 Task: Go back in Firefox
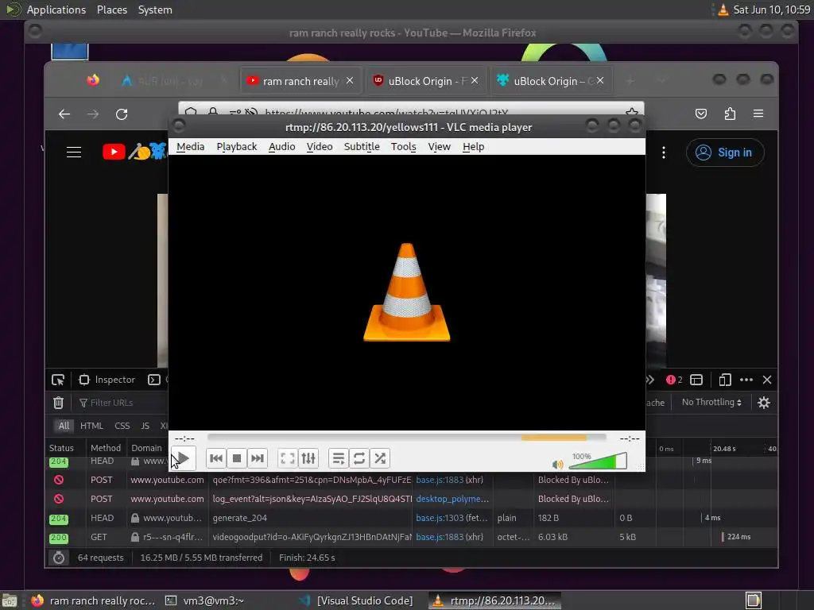click(x=64, y=114)
